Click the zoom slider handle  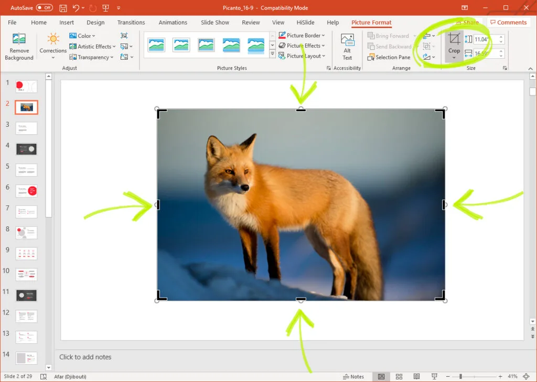click(x=460, y=377)
